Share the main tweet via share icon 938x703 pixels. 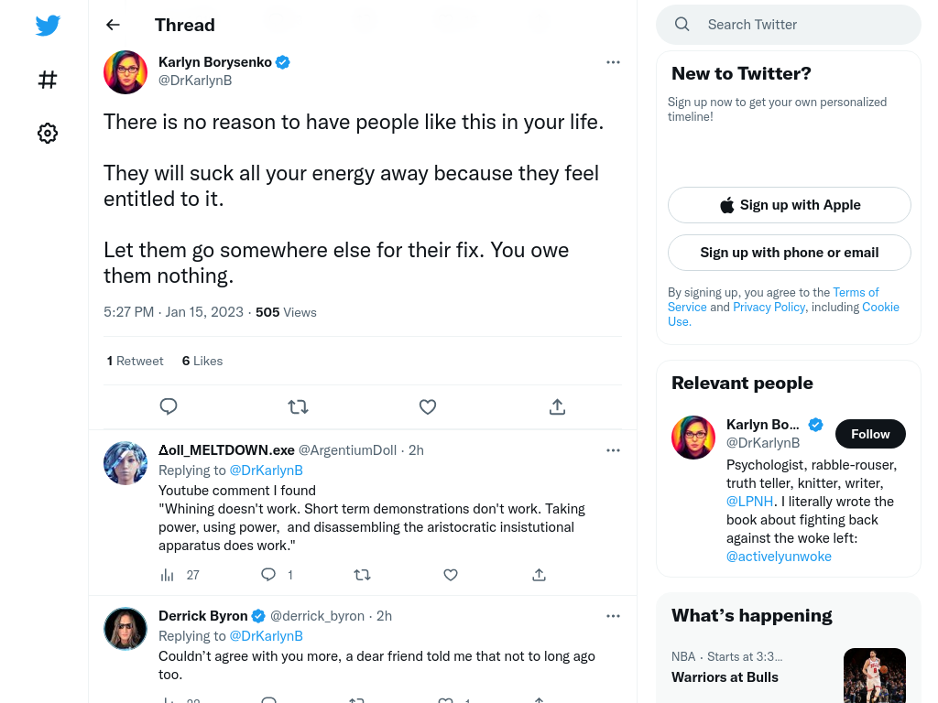click(x=557, y=407)
